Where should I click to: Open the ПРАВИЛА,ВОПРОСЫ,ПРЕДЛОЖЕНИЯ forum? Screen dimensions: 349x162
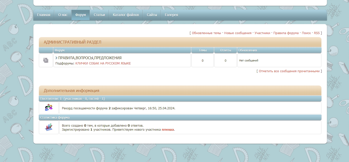click(90, 58)
